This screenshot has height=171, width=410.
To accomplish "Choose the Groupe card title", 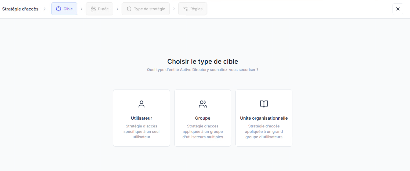I will 203,118.
